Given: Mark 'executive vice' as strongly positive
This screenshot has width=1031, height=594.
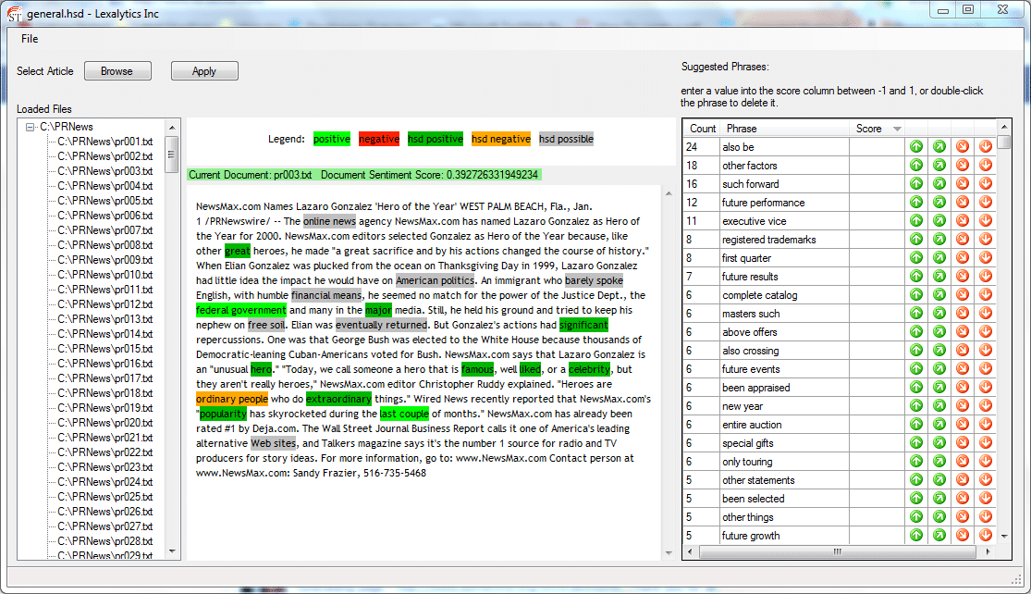Looking at the screenshot, I should click(x=915, y=220).
